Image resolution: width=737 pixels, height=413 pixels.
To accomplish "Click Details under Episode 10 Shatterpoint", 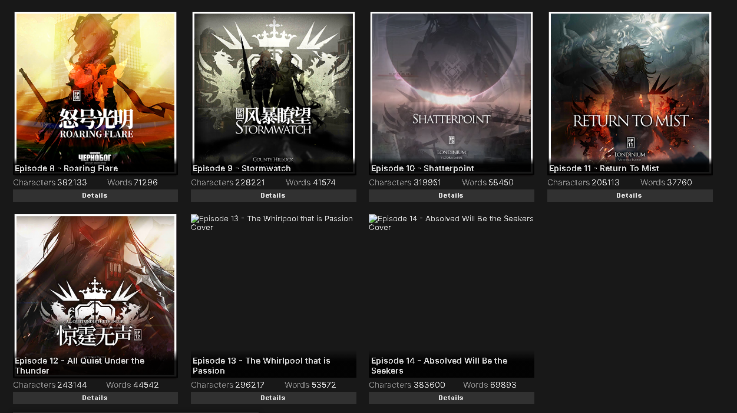I will tap(451, 195).
